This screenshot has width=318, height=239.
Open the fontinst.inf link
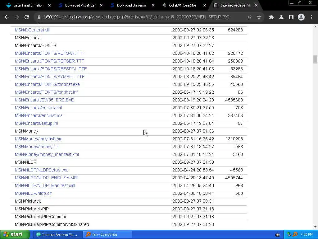pos(46,92)
